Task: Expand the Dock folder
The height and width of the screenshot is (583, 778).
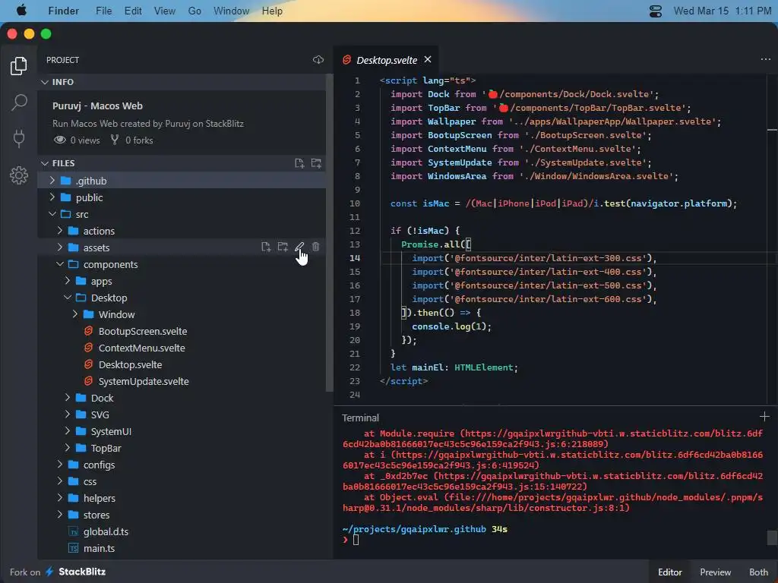Action: [68, 398]
